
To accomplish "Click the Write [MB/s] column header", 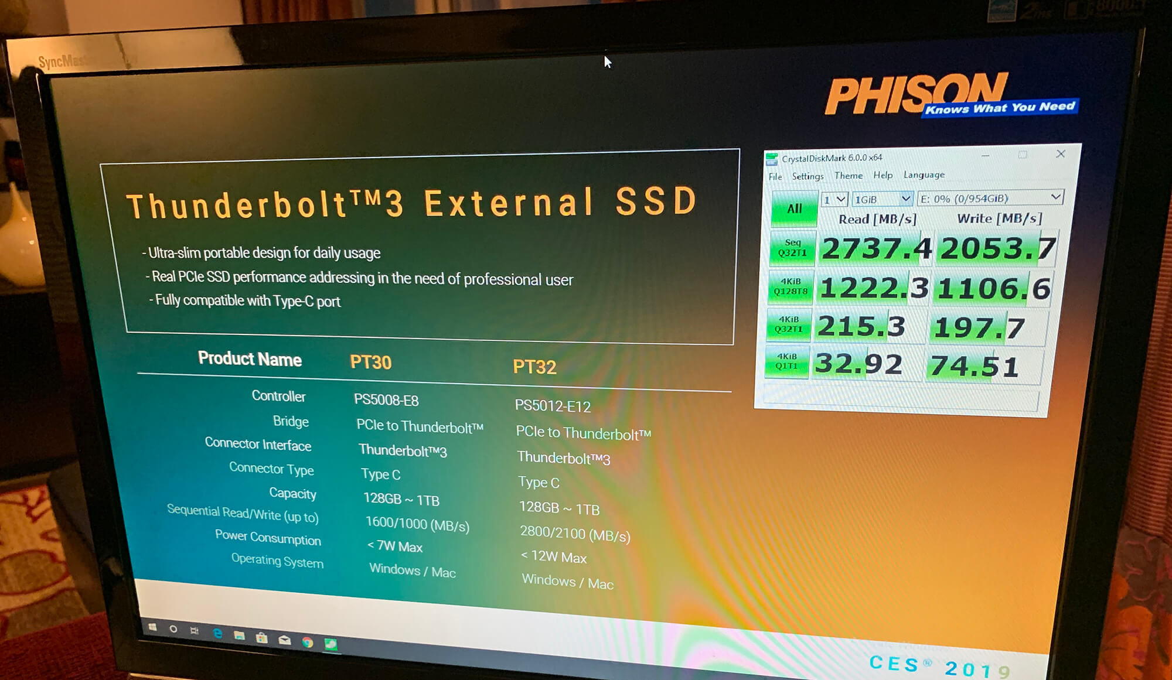I will 1000,218.
